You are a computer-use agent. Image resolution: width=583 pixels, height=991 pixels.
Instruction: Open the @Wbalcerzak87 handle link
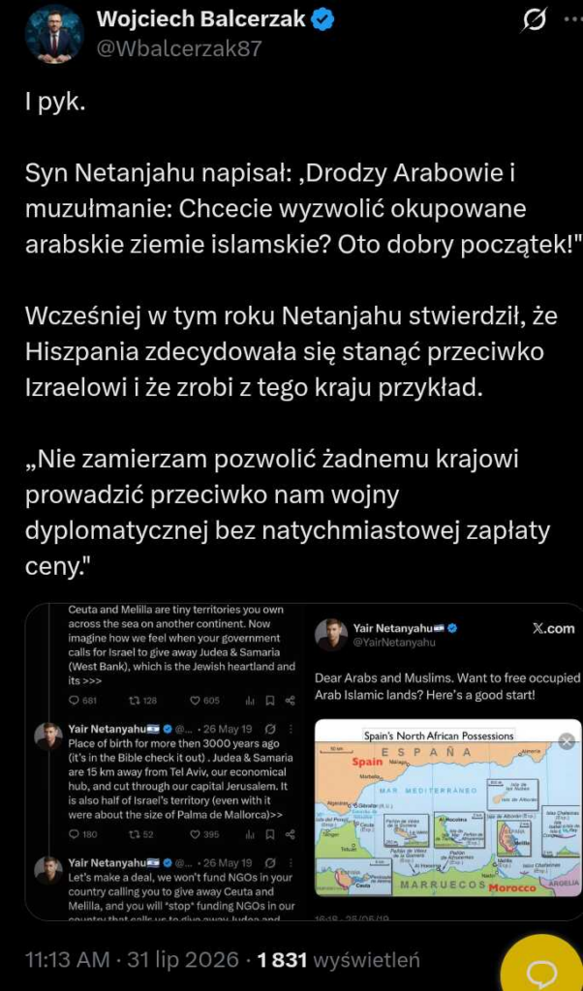tap(178, 49)
